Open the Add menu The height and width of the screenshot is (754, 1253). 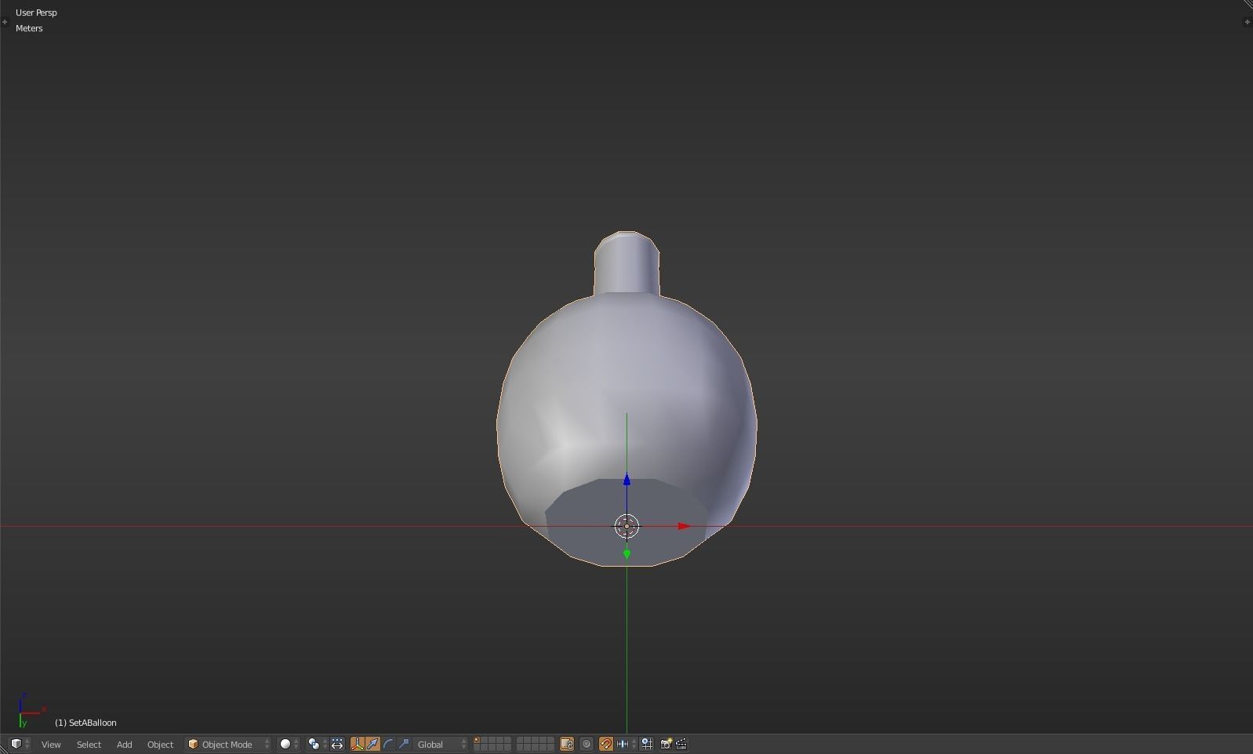[124, 744]
